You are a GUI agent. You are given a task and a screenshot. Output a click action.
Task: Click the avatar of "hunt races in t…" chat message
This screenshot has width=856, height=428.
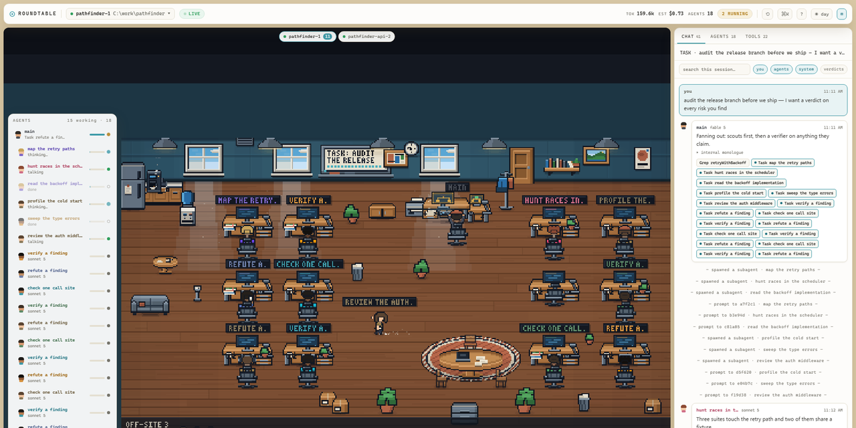[x=684, y=409]
